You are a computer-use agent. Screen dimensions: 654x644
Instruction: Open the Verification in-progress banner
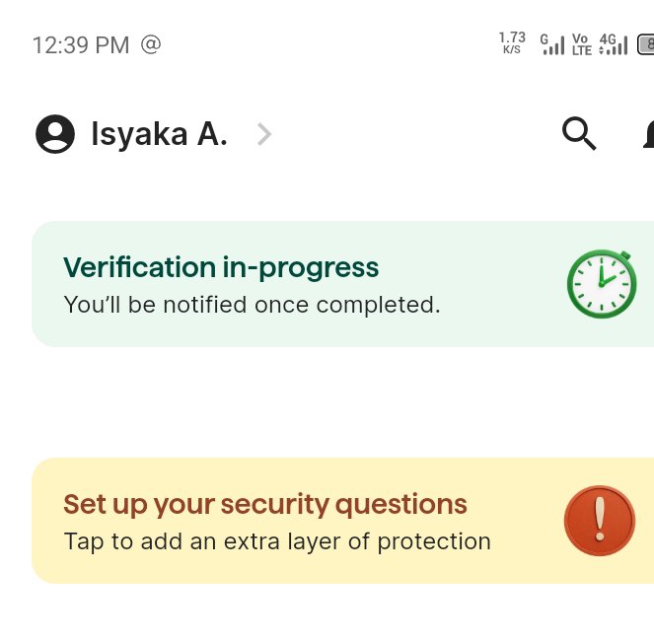point(343,284)
